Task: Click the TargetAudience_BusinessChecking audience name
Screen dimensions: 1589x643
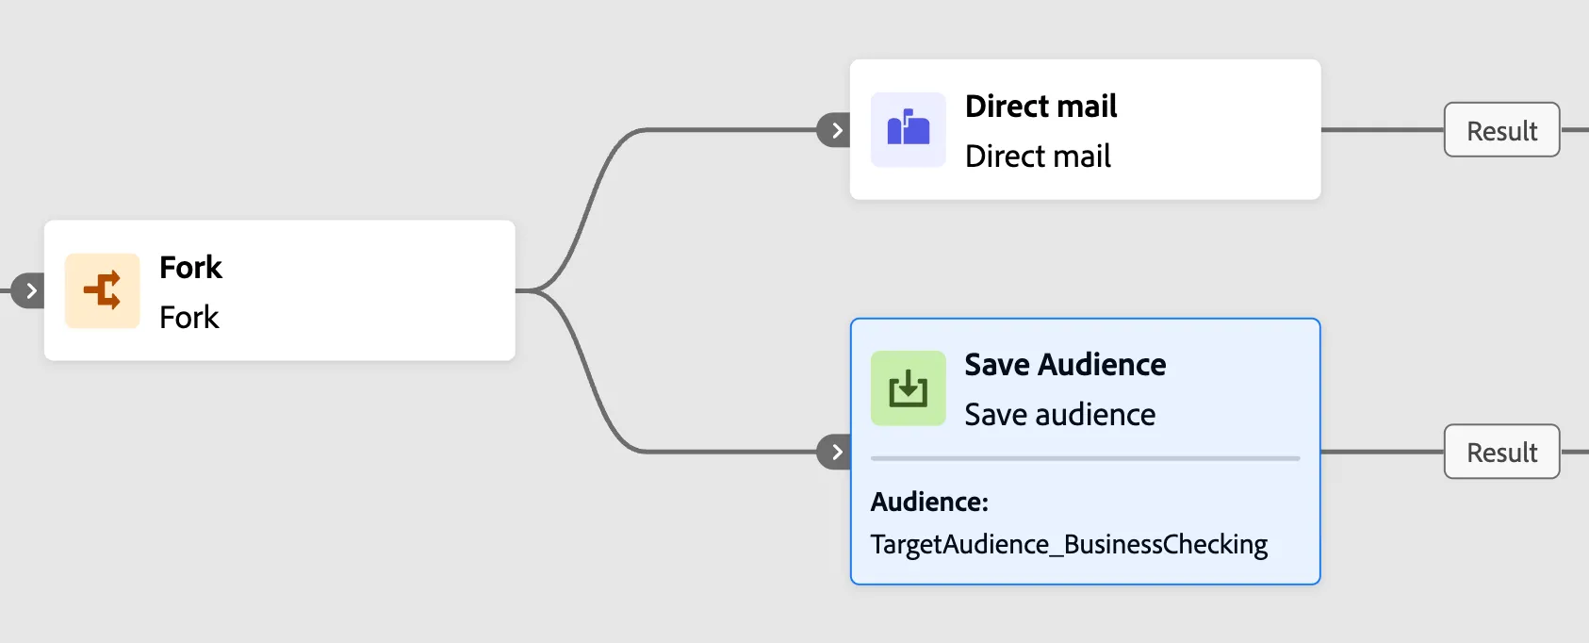Action: tap(1069, 544)
